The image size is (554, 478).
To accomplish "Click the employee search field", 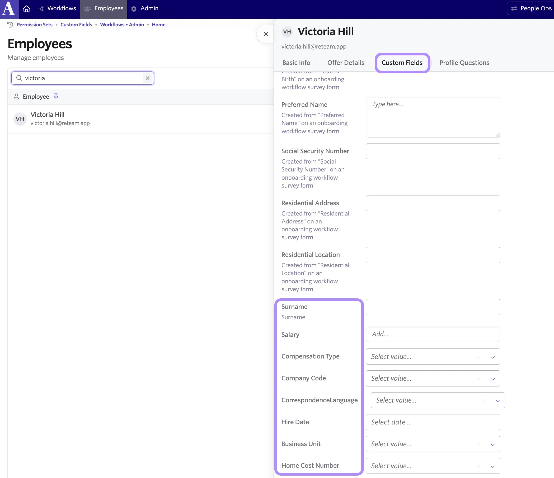I will [83, 78].
